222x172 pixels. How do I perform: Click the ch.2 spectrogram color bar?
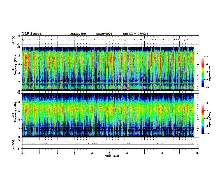tap(203, 118)
